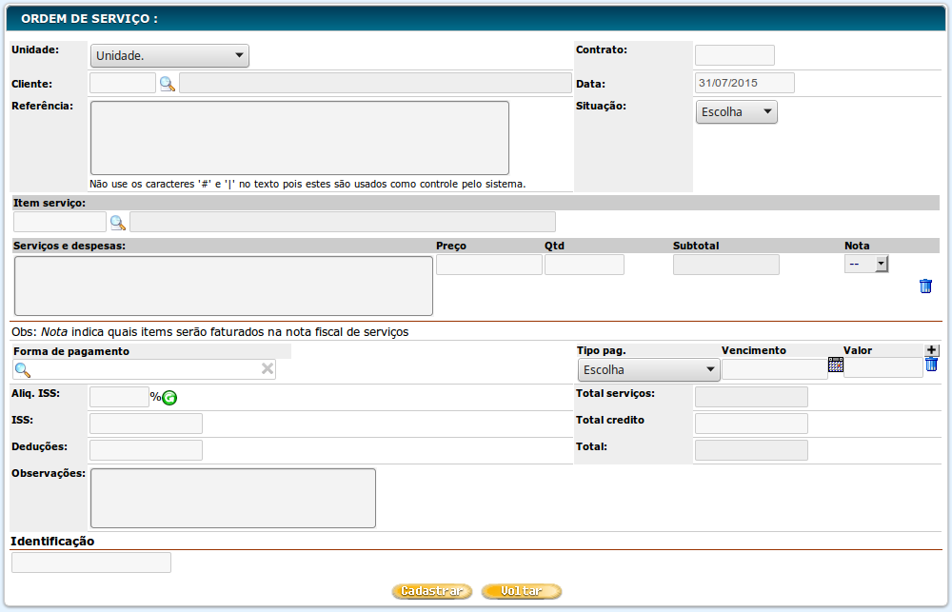Click the magnifier icon beside Cliente field
This screenshot has height=612, width=952.
[x=168, y=84]
